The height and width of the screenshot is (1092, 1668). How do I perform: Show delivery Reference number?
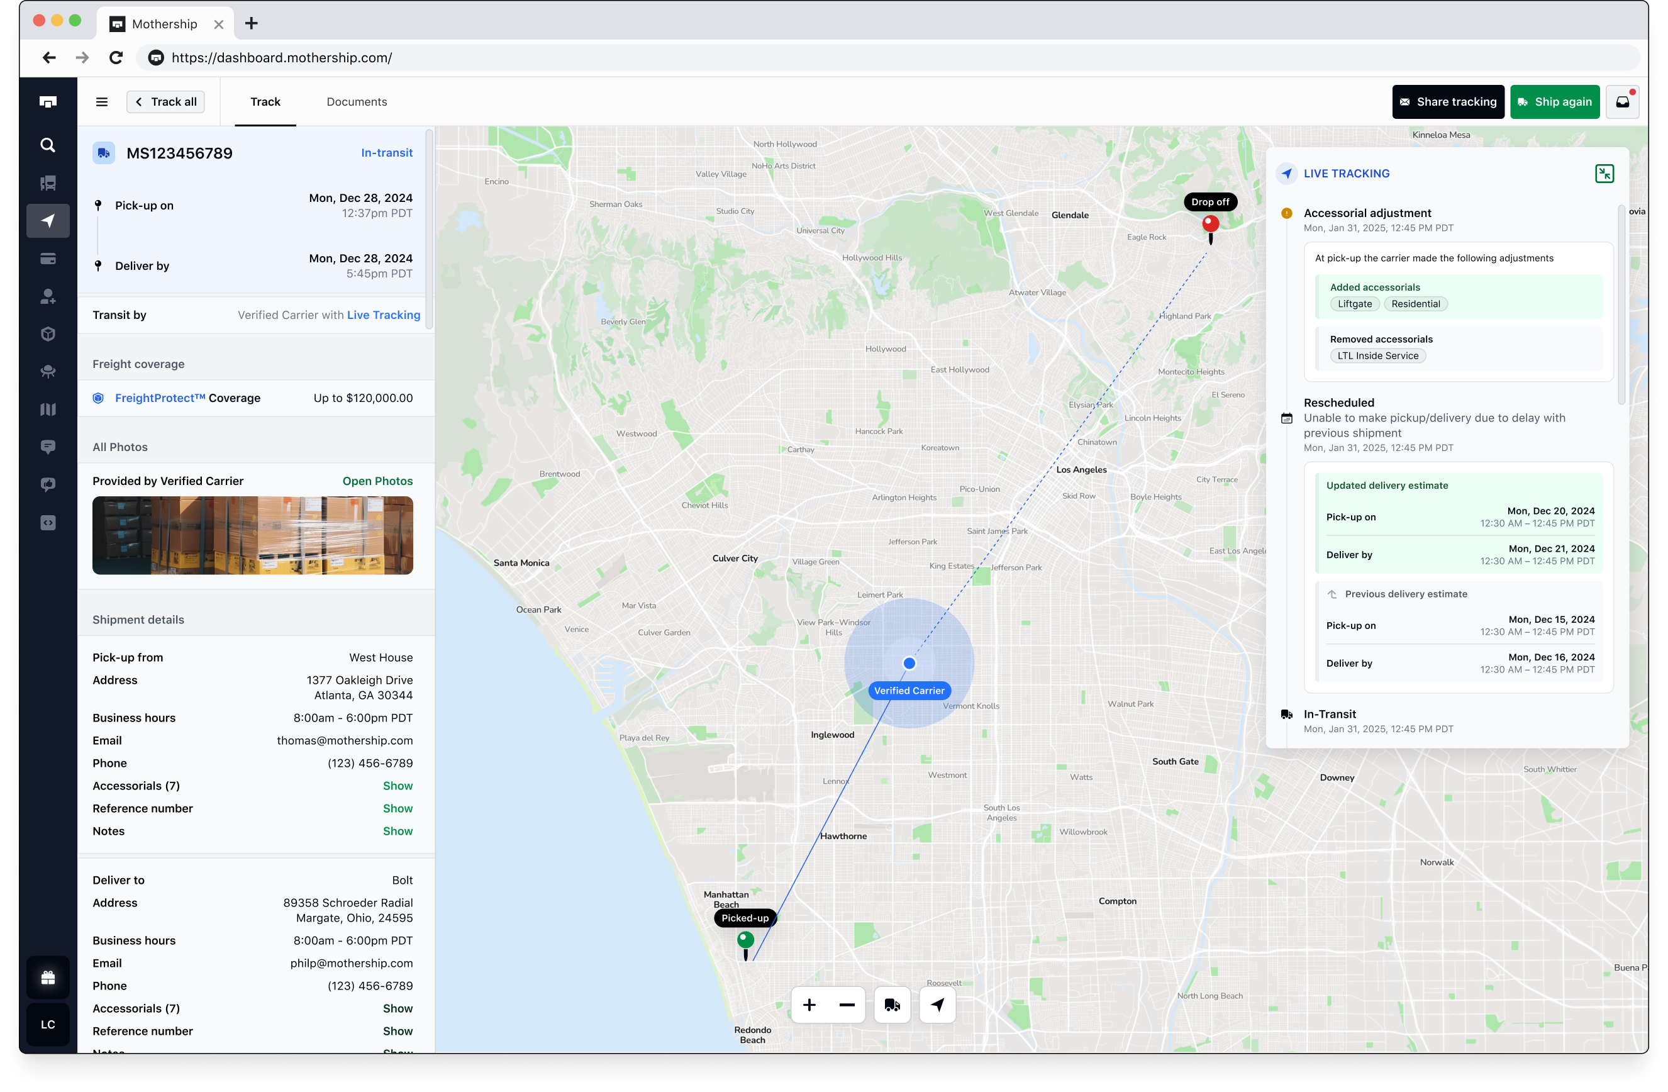click(398, 1031)
